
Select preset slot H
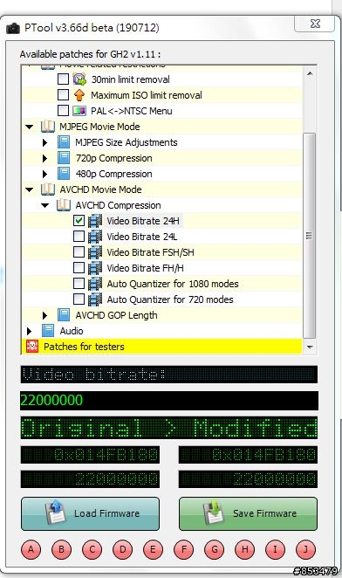coord(244,549)
